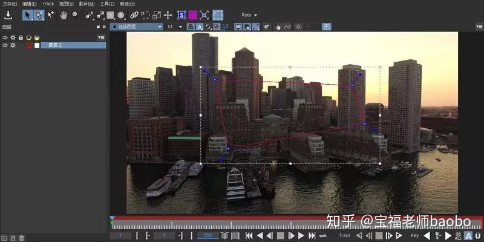
Task: Open the viewer panel options menu at far right
Action: coord(479,27)
